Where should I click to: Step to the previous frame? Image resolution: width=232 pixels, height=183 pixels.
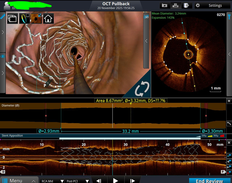(x=98, y=181)
